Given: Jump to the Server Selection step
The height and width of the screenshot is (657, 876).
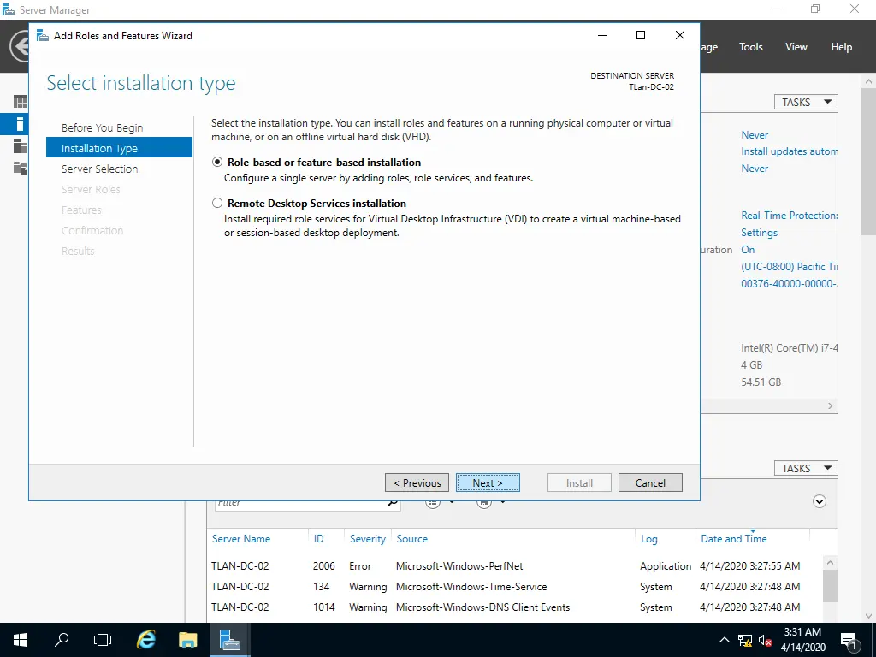Looking at the screenshot, I should point(99,169).
